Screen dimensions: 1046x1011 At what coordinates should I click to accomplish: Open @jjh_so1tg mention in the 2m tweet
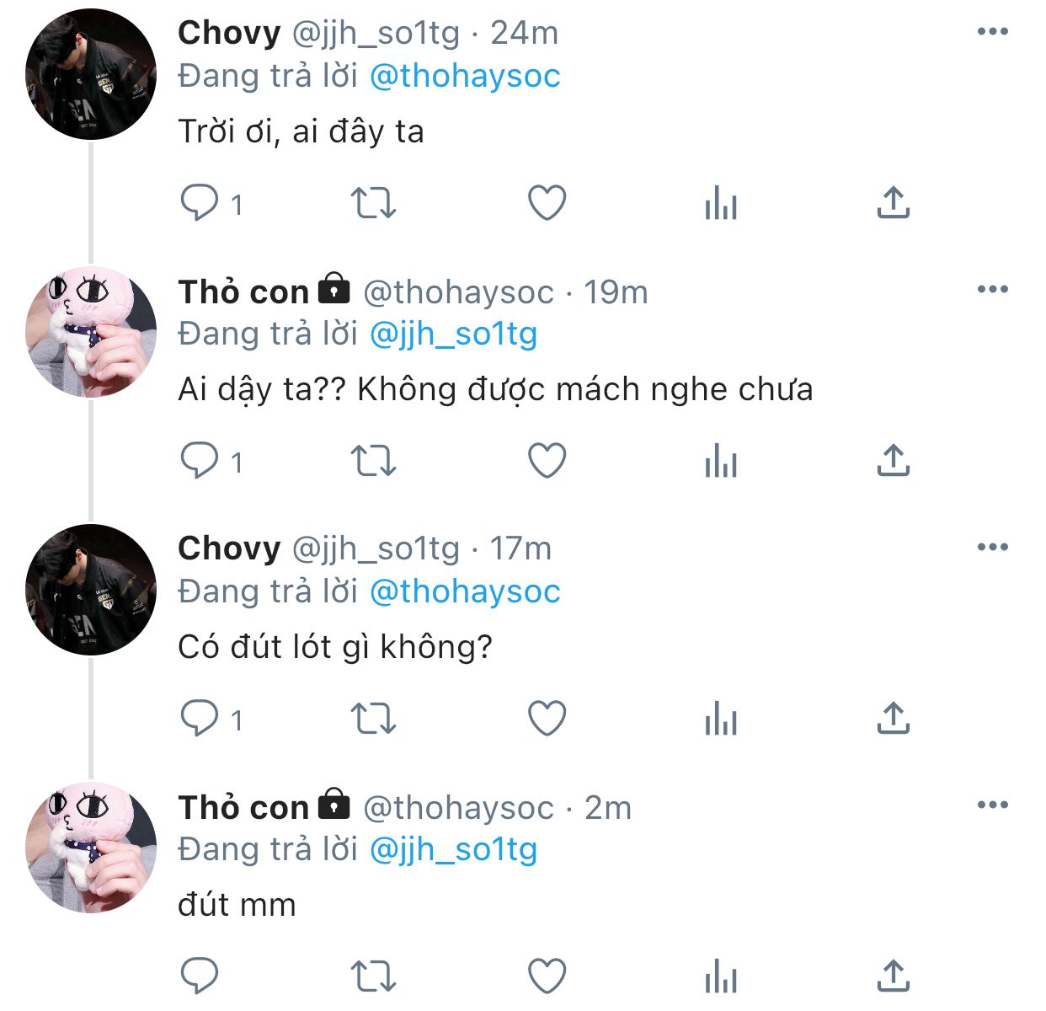tap(453, 849)
